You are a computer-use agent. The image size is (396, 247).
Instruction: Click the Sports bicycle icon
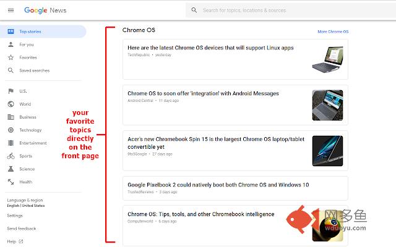tap(11, 156)
